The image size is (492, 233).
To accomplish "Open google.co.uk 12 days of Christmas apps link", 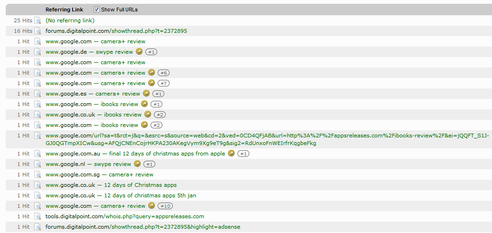I will point(111,185).
